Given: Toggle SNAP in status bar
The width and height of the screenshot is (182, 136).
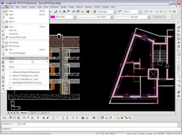Looking at the screenshot, I should click(129, 134).
